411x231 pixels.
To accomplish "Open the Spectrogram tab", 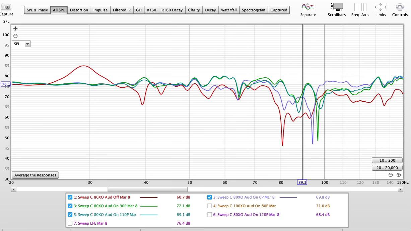I will 254,10.
